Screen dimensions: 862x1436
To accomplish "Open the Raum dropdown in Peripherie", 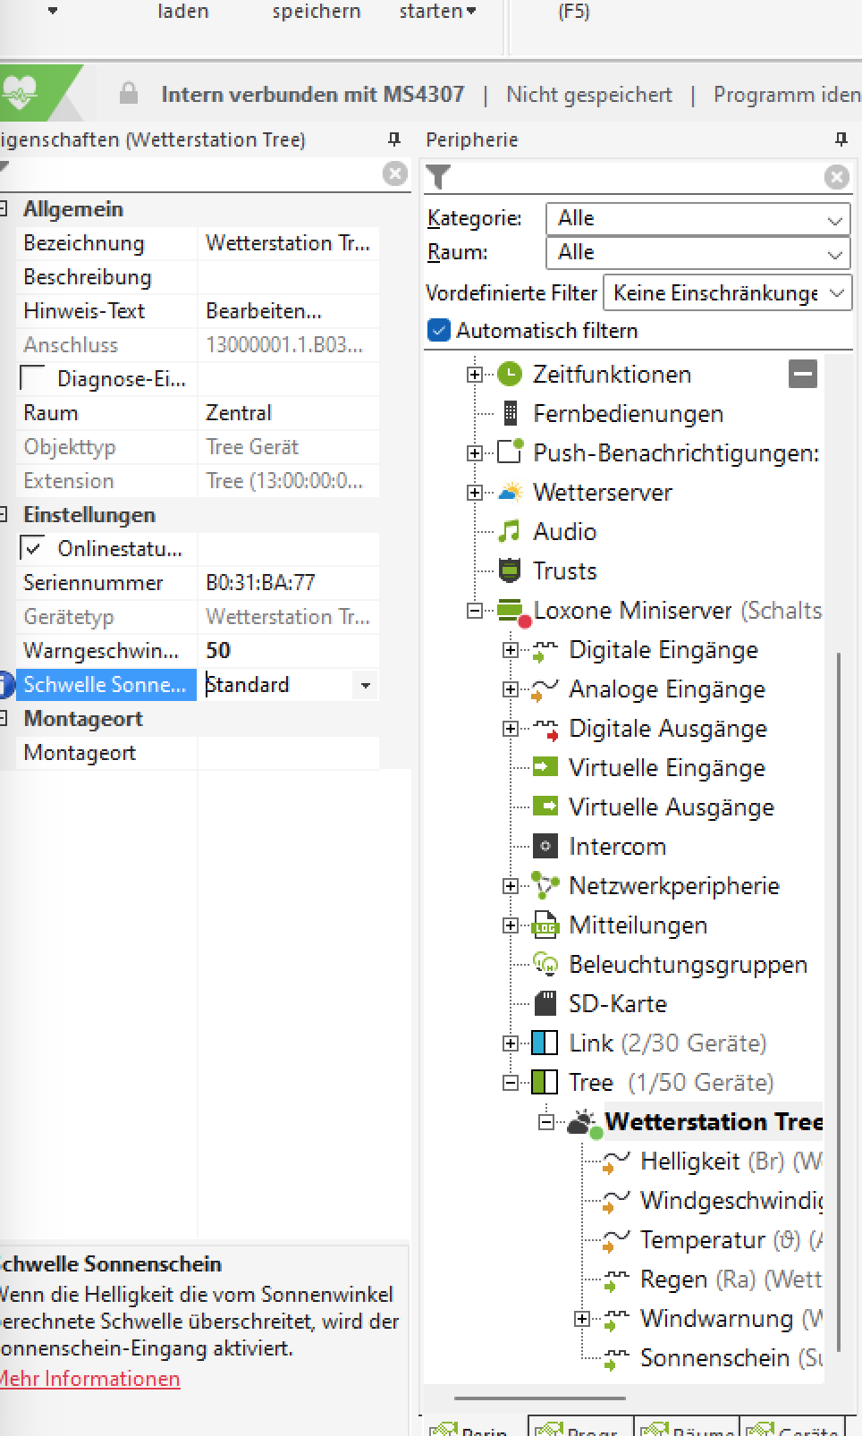I will coord(834,254).
